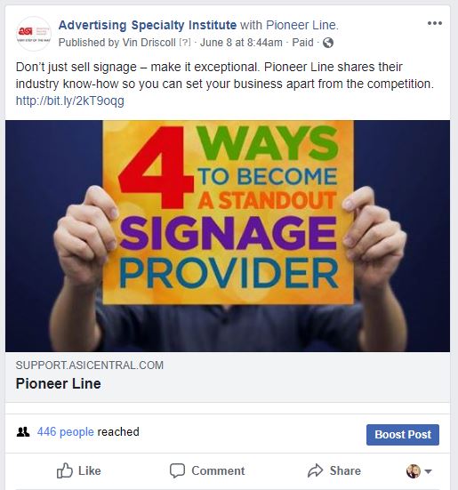Follow the bit.ly/2kT9oqg link
The height and width of the screenshot is (490, 458).
(70, 100)
